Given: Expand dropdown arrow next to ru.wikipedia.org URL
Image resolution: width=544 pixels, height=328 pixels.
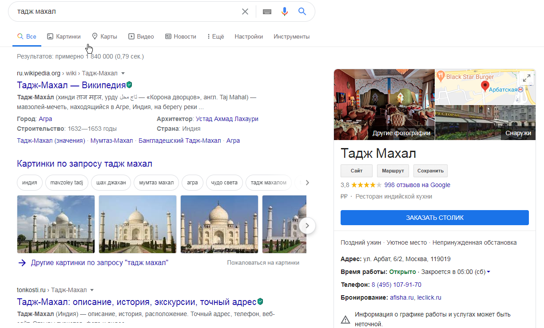Looking at the screenshot, I should pos(123,73).
